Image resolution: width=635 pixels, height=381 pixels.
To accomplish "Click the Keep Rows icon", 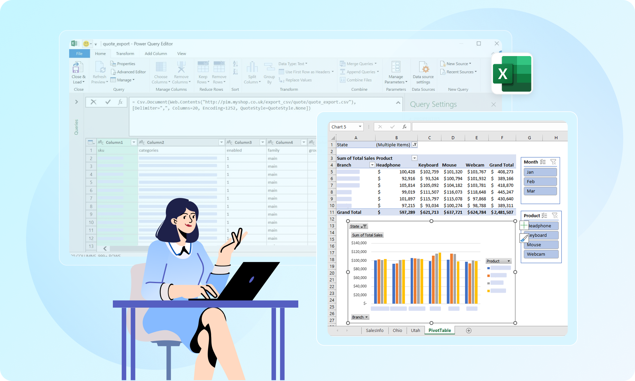I will coord(203,67).
